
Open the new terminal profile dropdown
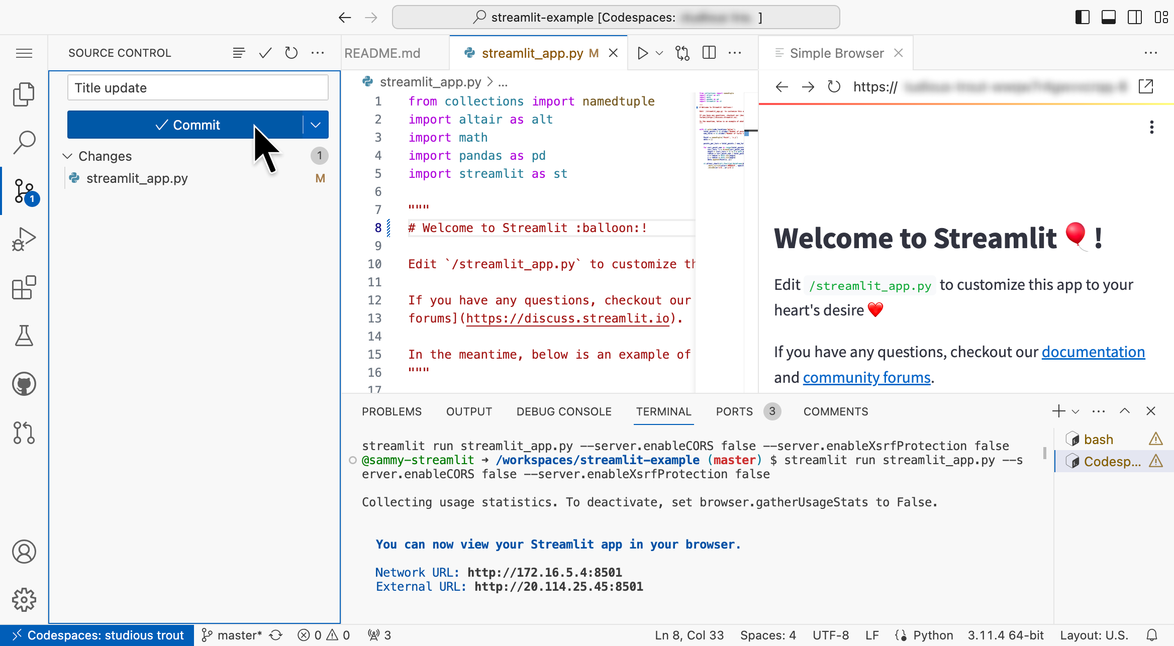(1075, 411)
